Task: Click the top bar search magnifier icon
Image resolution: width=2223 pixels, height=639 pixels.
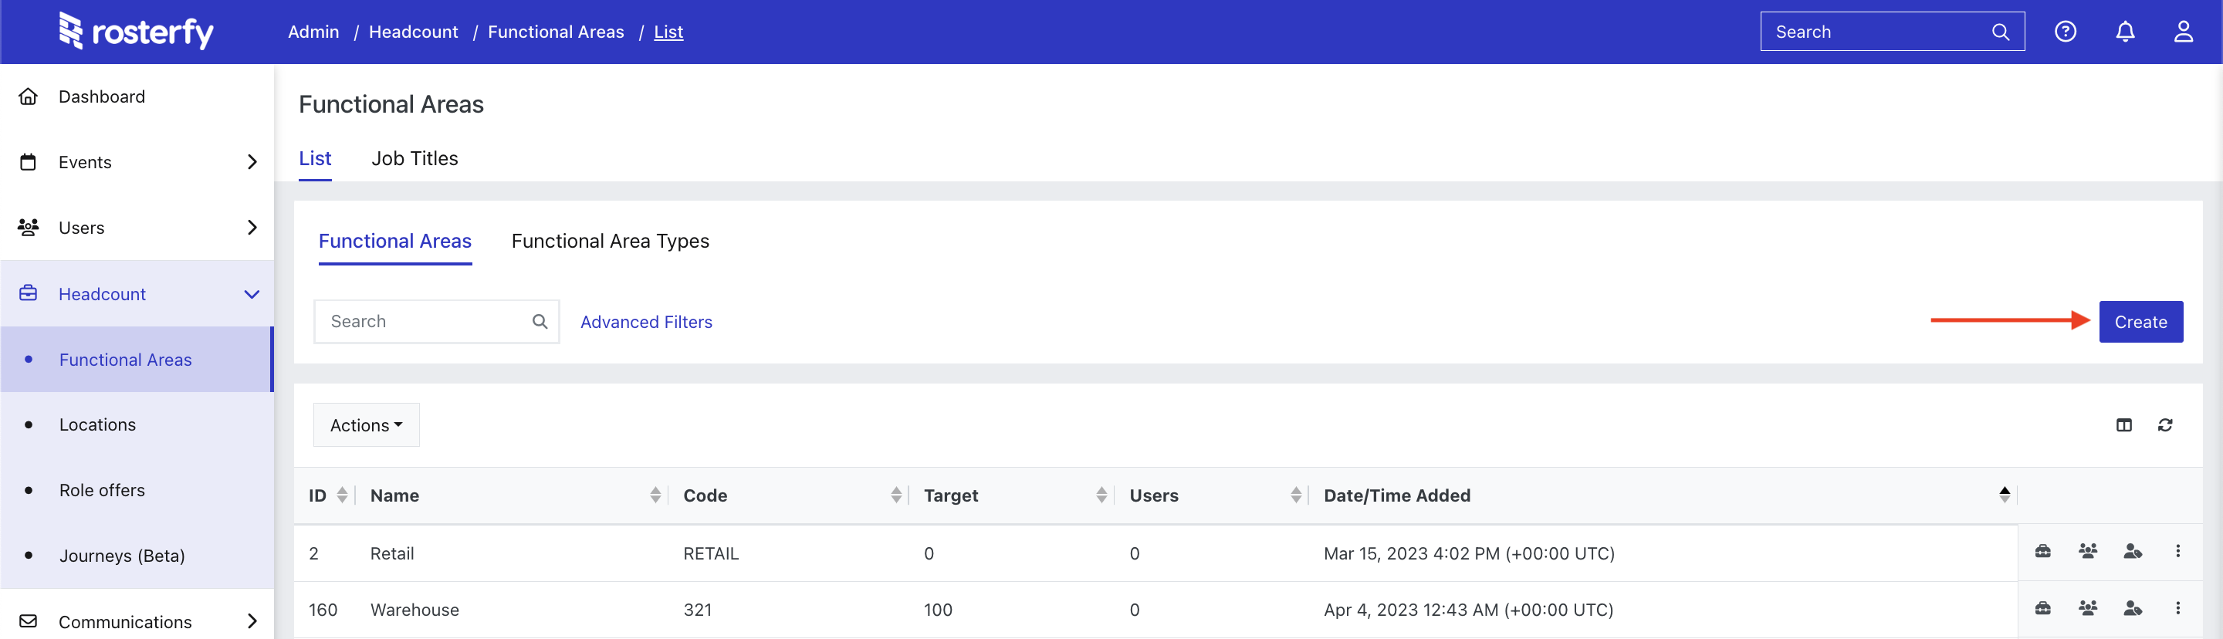Action: tap(2001, 32)
